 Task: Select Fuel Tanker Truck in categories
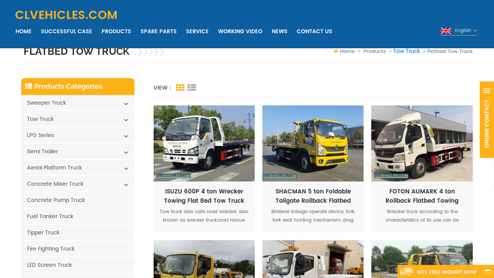pyautogui.click(x=50, y=216)
